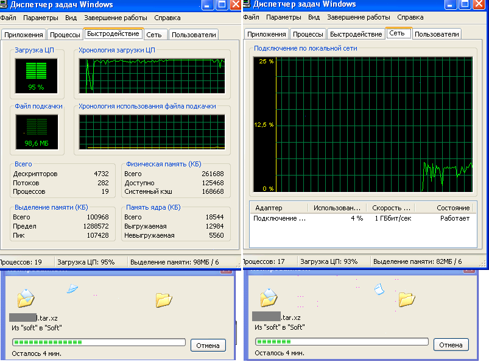
Task: Click the Адаптер column header
Action: [278, 208]
